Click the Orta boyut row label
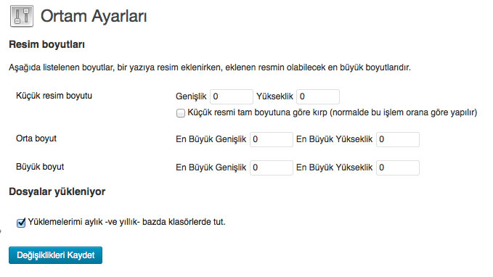Viewport: 493px width, 277px height. pos(36,138)
